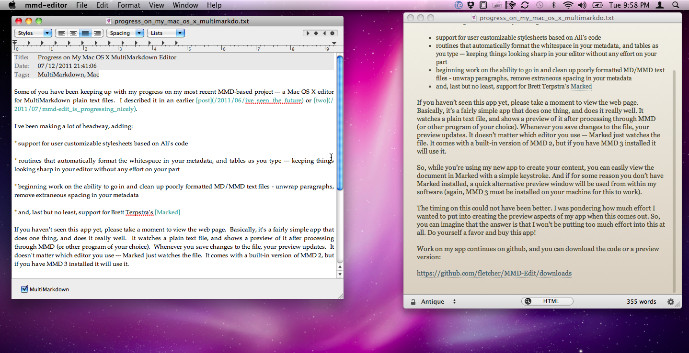Click the volume speaker icon
The height and width of the screenshot is (353, 689).
click(x=583, y=5)
